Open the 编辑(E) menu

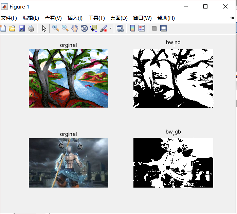coord(31,18)
